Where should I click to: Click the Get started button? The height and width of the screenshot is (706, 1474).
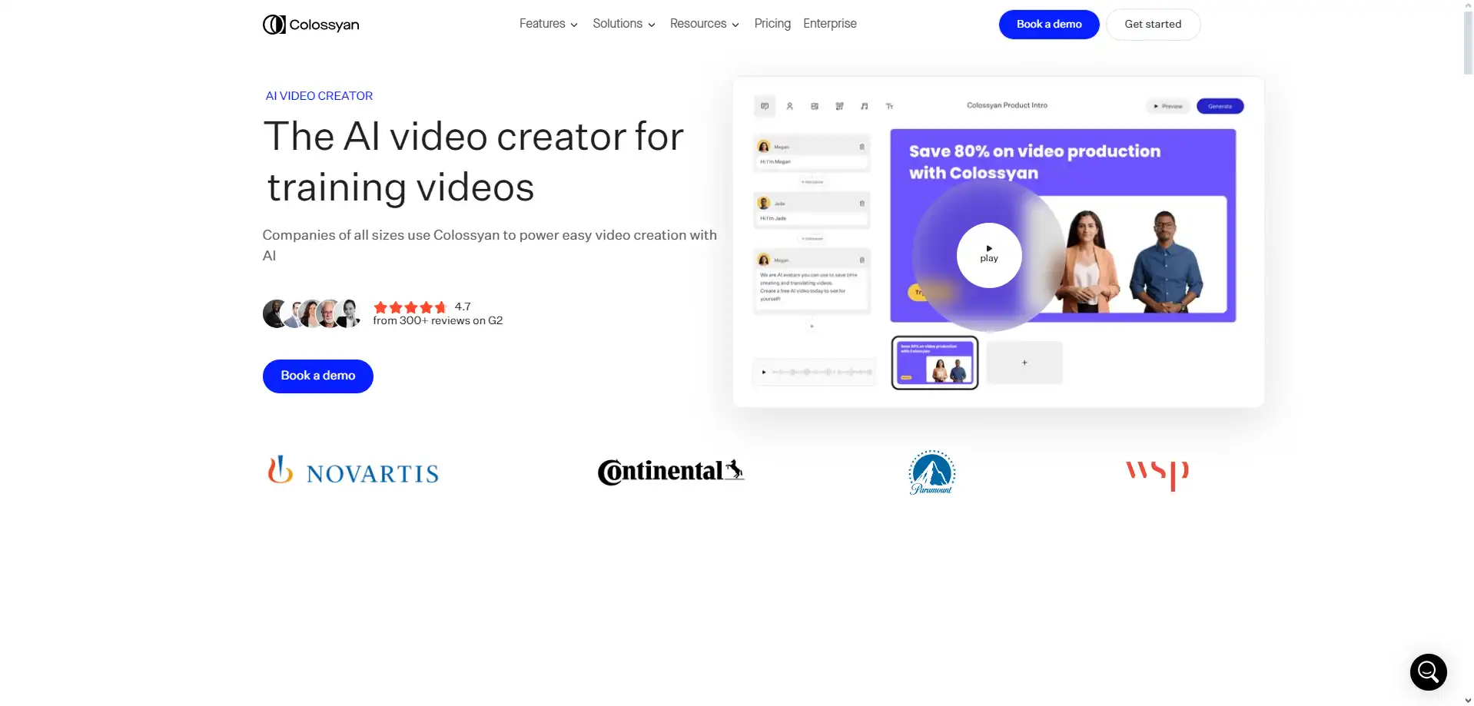1153,25
